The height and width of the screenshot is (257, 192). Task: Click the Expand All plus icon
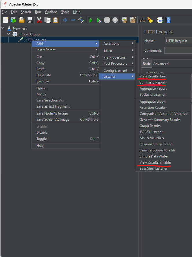click(65, 20)
